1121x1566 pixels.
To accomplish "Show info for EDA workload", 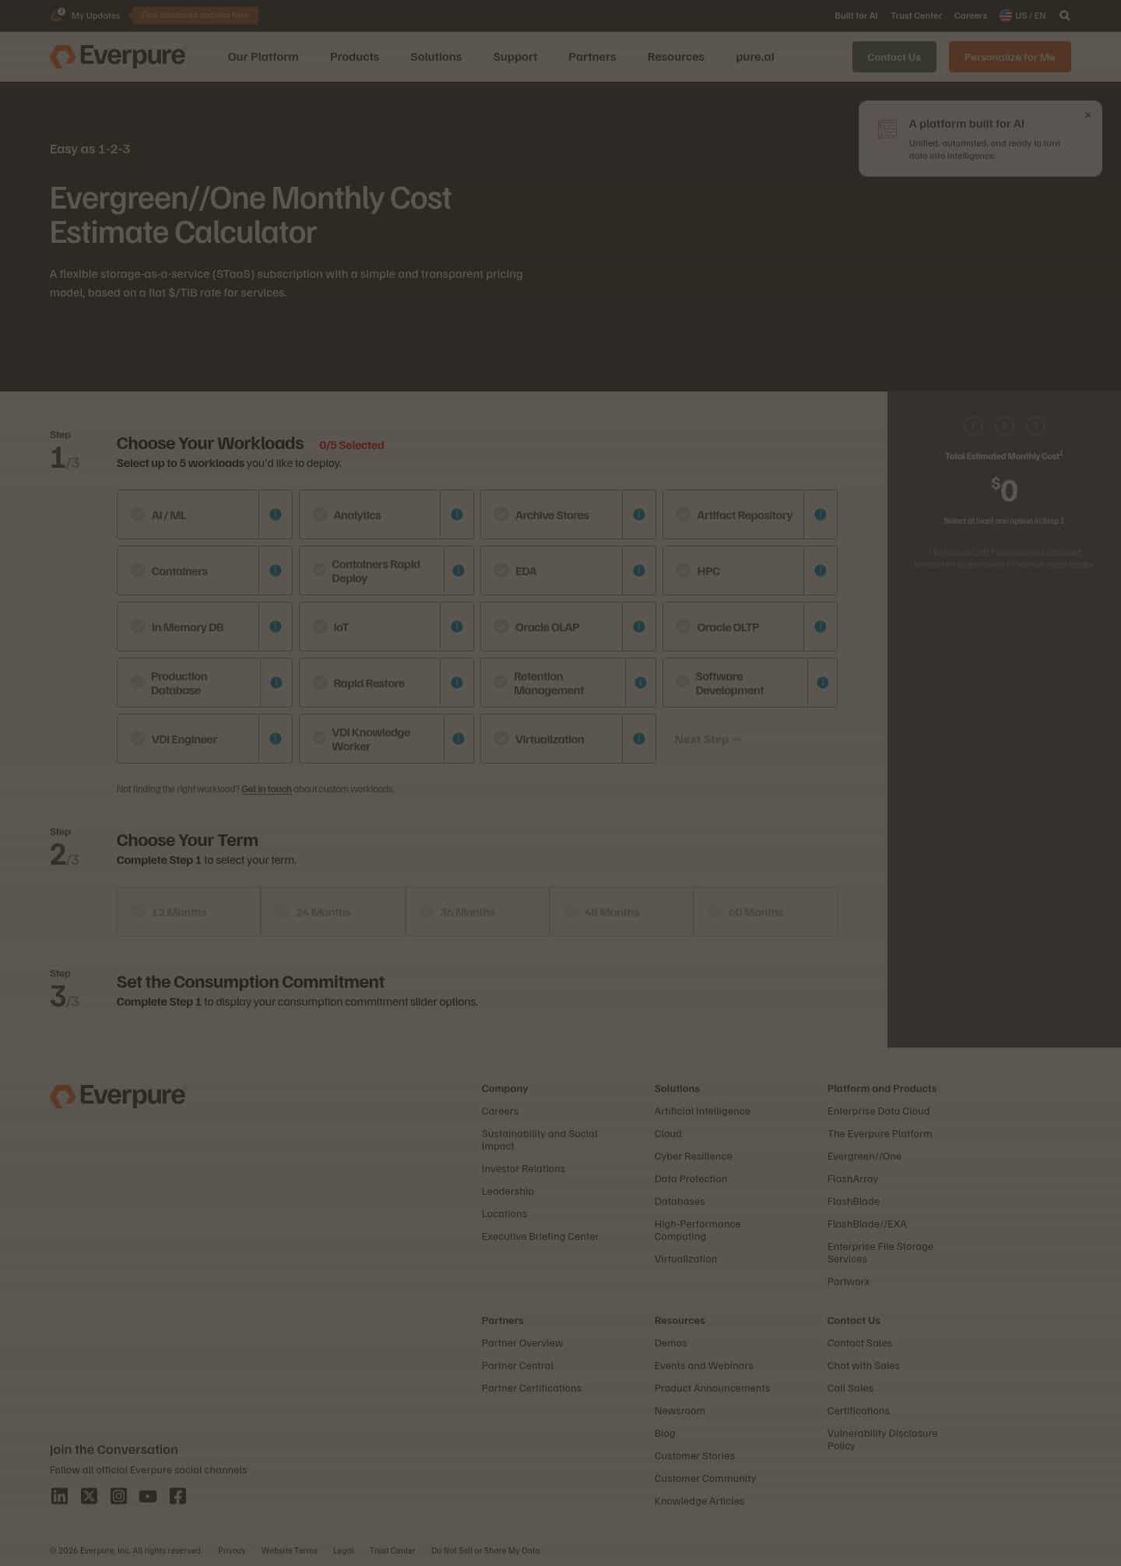I will (x=639, y=571).
